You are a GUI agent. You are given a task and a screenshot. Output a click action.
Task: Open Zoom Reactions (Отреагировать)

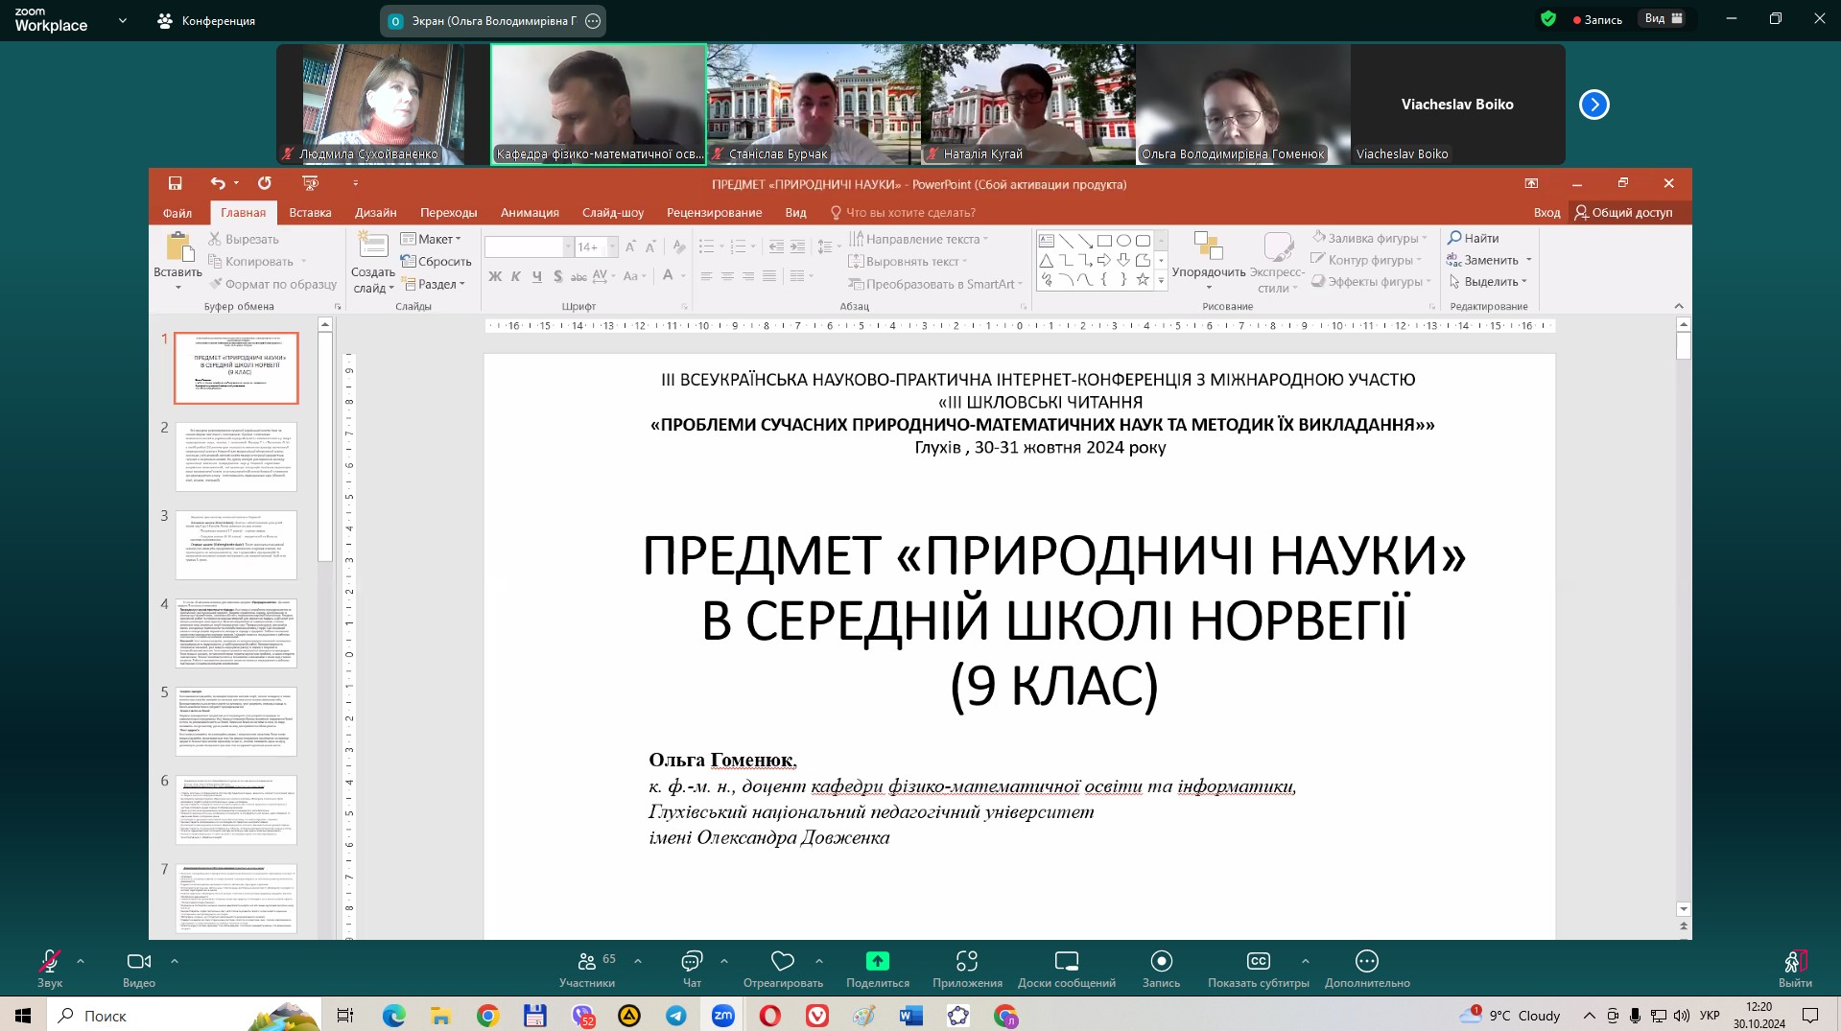click(x=783, y=969)
